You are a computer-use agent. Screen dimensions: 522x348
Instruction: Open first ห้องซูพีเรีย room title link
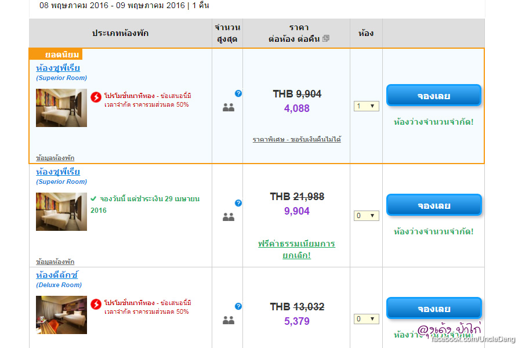click(58, 68)
